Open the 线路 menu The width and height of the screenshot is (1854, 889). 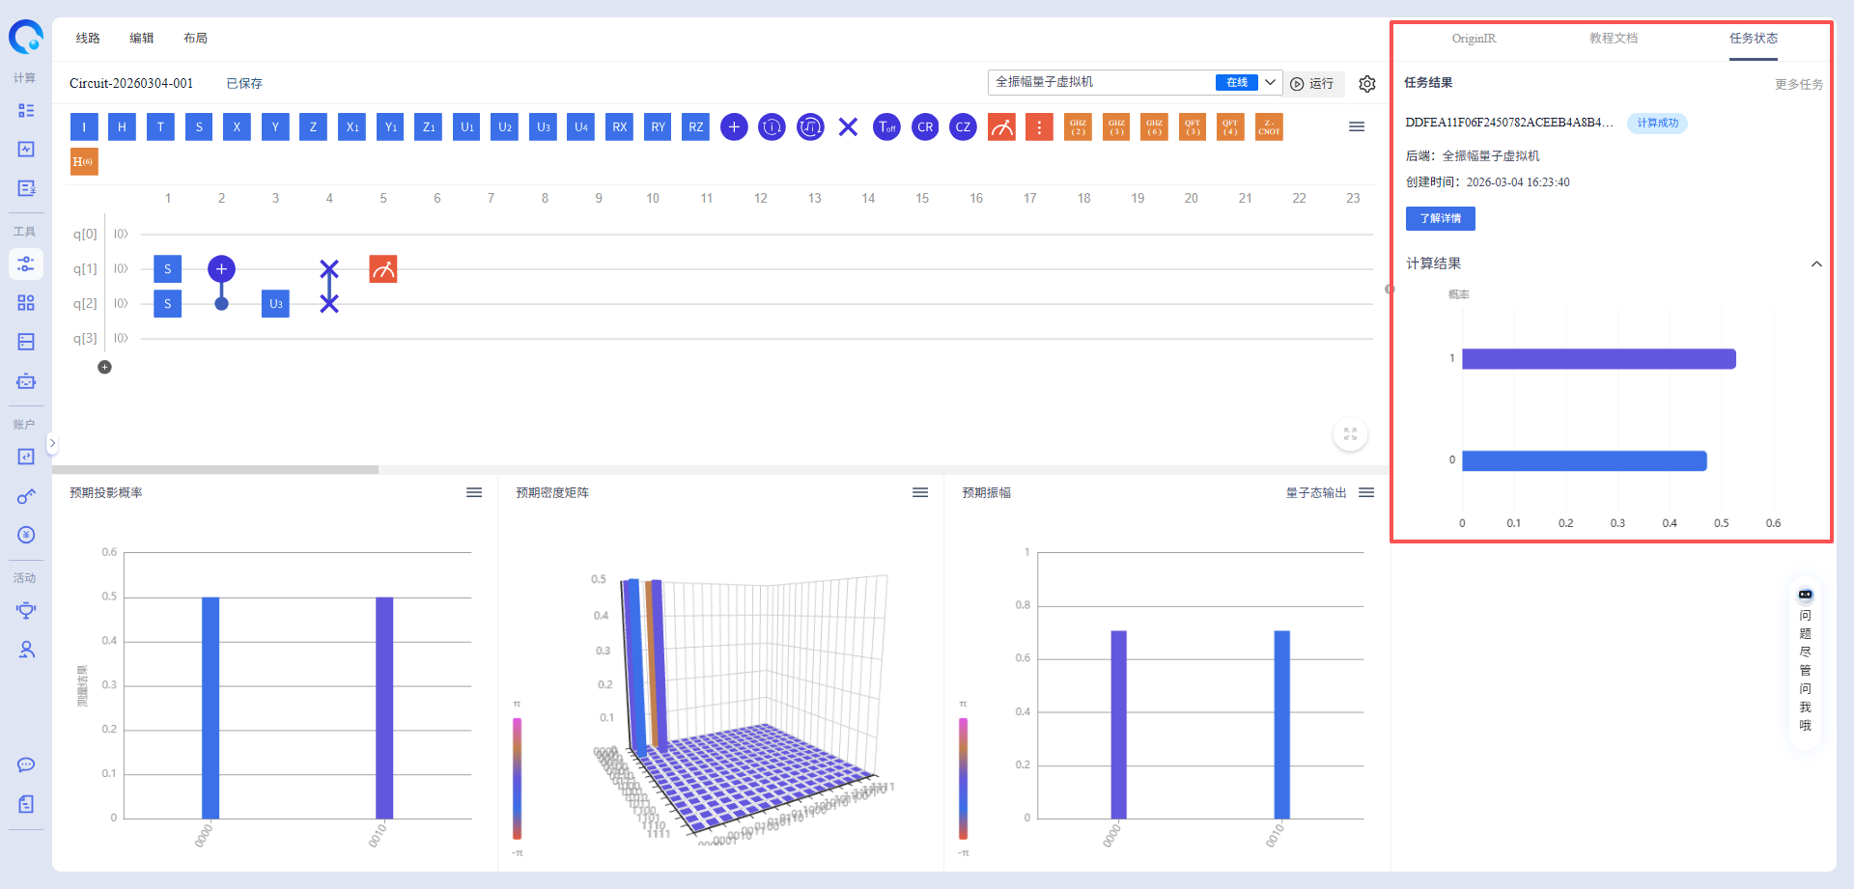[88, 39]
